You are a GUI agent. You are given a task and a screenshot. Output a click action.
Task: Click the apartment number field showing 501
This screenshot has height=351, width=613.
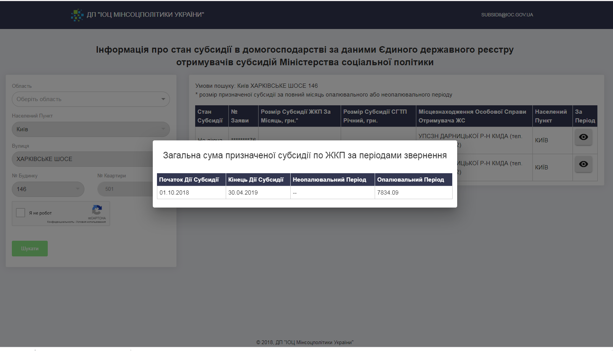[124, 189]
